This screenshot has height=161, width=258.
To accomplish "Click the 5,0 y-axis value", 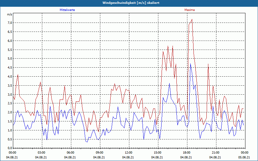I will click(10, 59).
